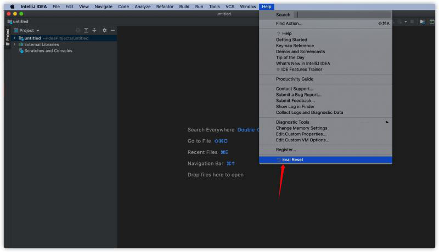Open Getting Started from Help menu
Viewport: 439px width, 252px height.
coord(325,39)
